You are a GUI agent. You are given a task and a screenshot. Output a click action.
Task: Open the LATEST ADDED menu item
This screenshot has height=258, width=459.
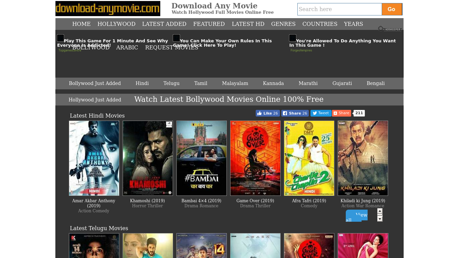pos(164,24)
